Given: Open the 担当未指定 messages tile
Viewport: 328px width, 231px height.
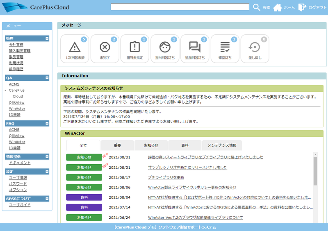Looking at the screenshot, I should [134, 48].
